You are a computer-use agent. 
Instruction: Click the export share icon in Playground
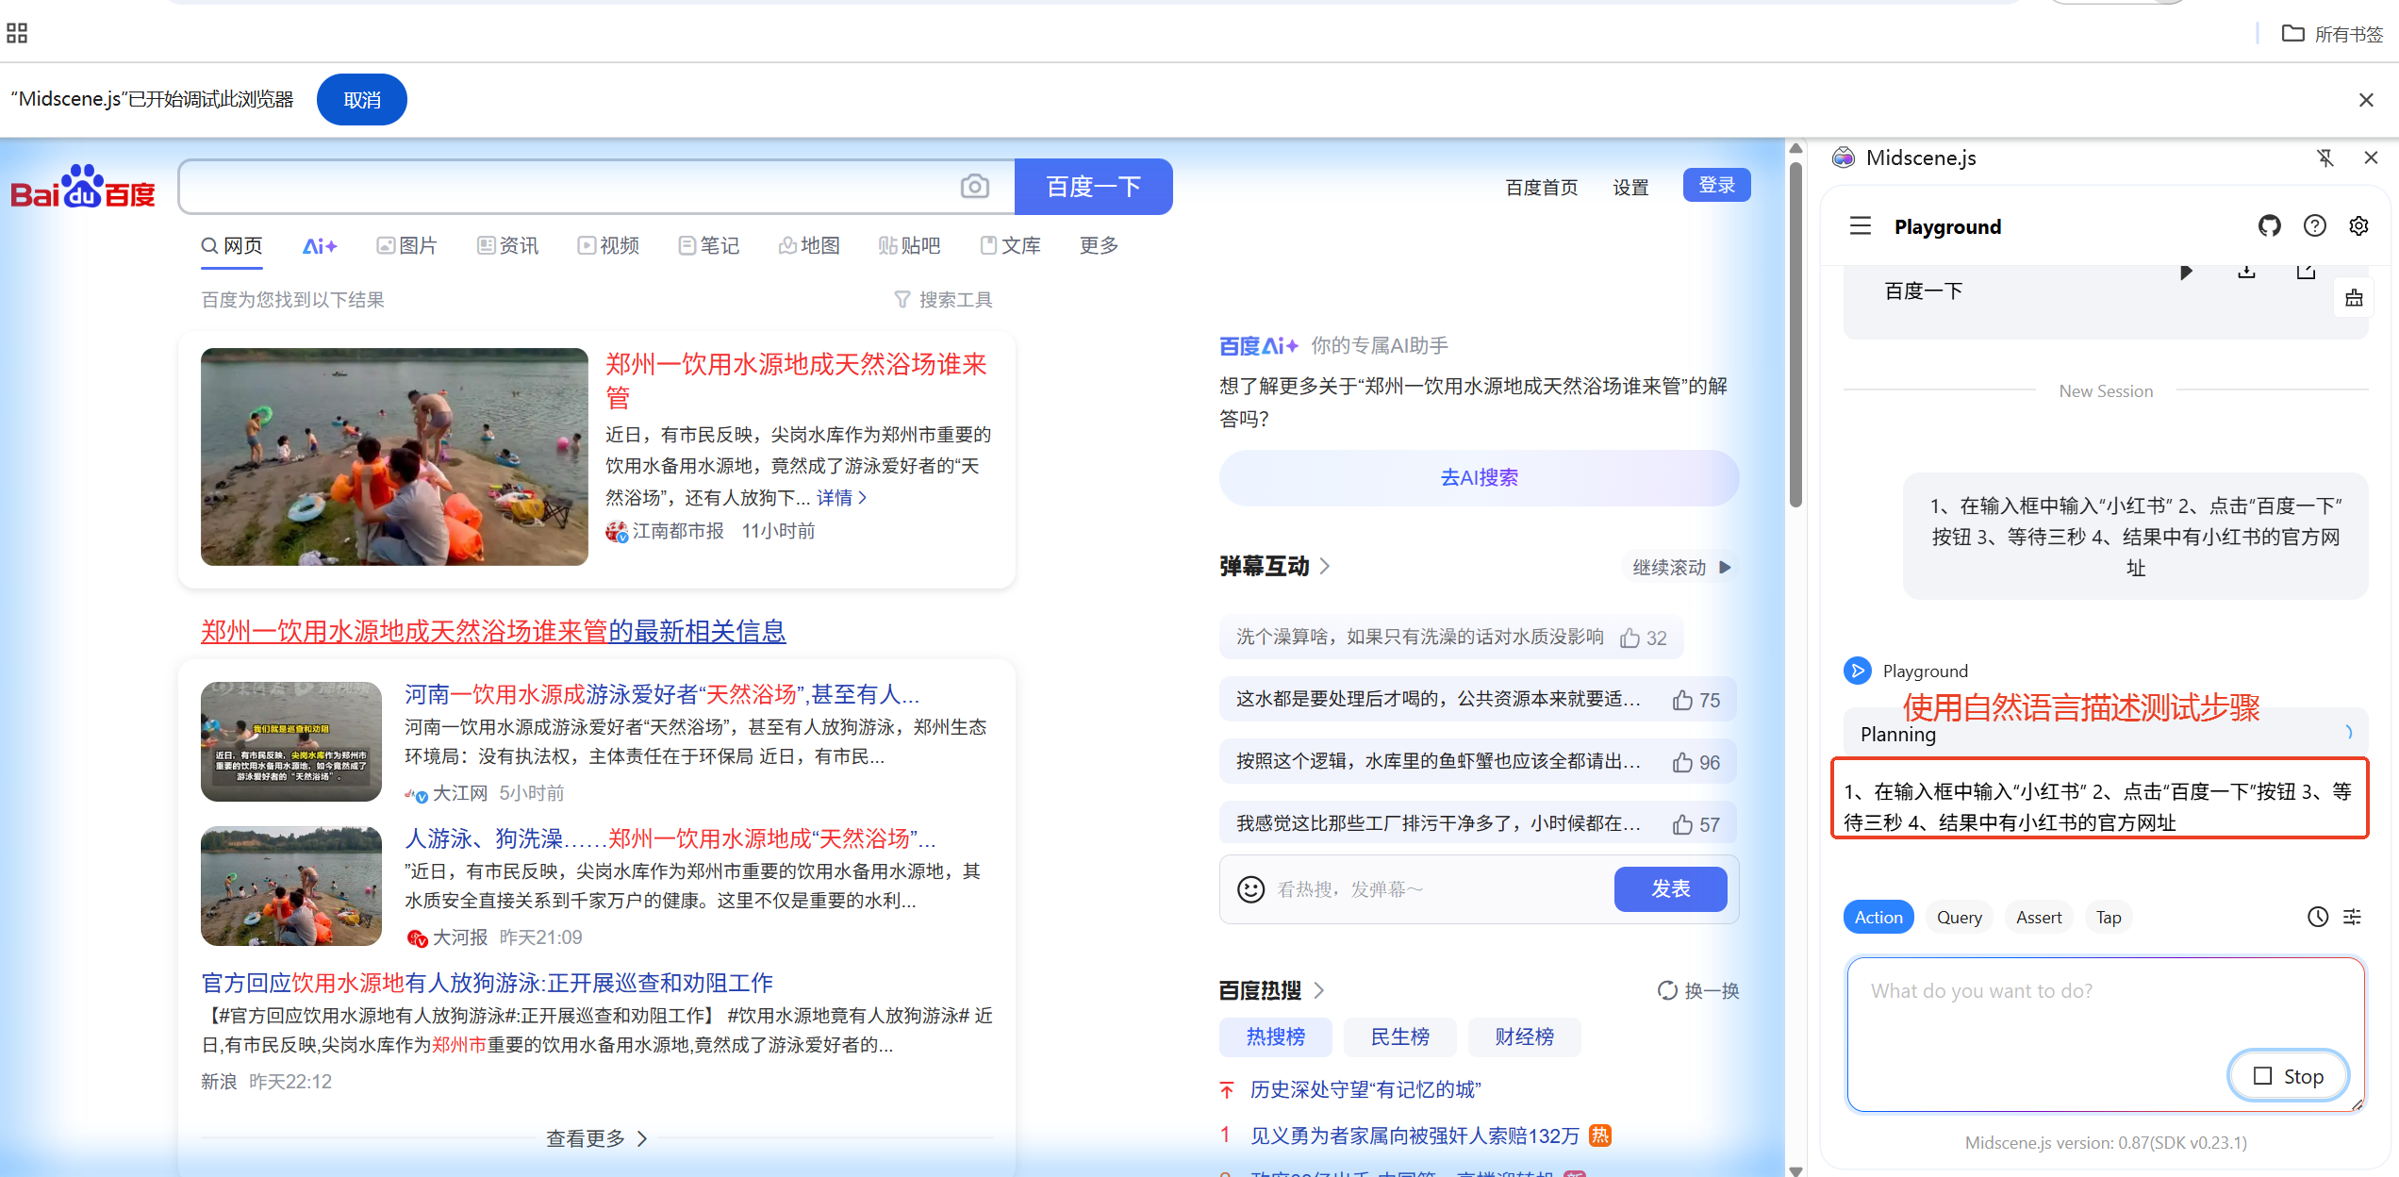pyautogui.click(x=2306, y=273)
